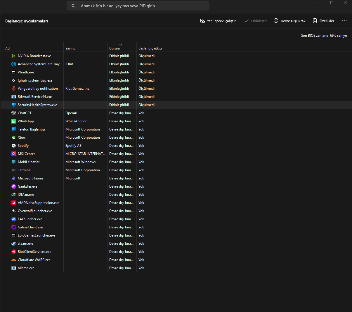
Task: Click the Mobil cihazlar icon
Action: coord(14,162)
